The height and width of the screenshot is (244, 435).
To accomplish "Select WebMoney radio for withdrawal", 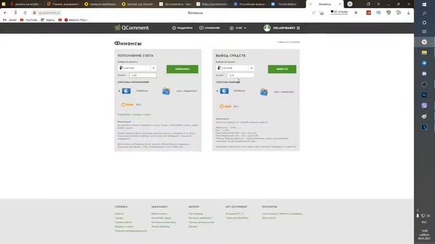I will [217, 91].
